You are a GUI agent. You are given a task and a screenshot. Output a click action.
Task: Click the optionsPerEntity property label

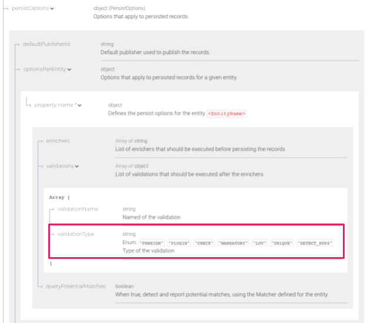44,69
